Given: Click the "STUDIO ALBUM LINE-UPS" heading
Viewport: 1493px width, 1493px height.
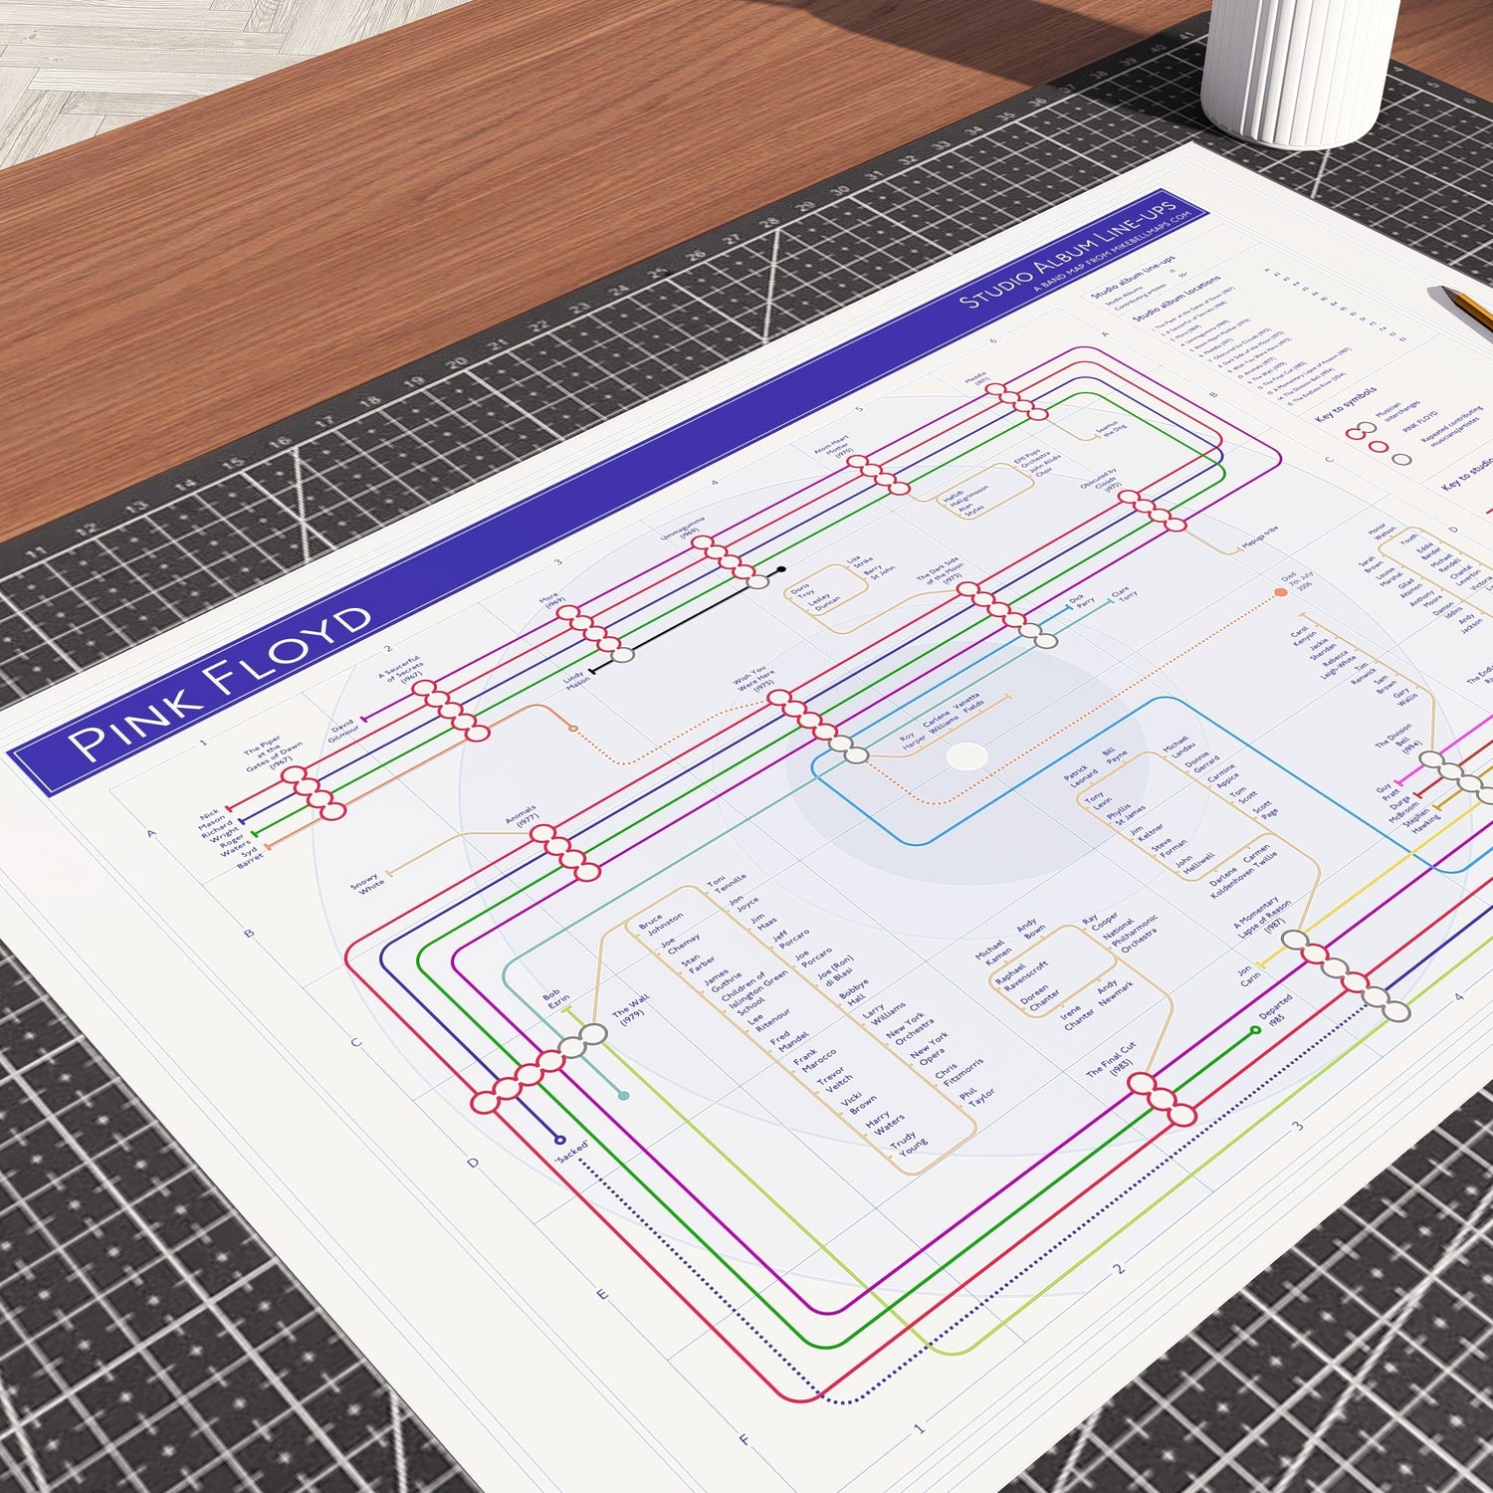Looking at the screenshot, I should click(x=1068, y=255).
